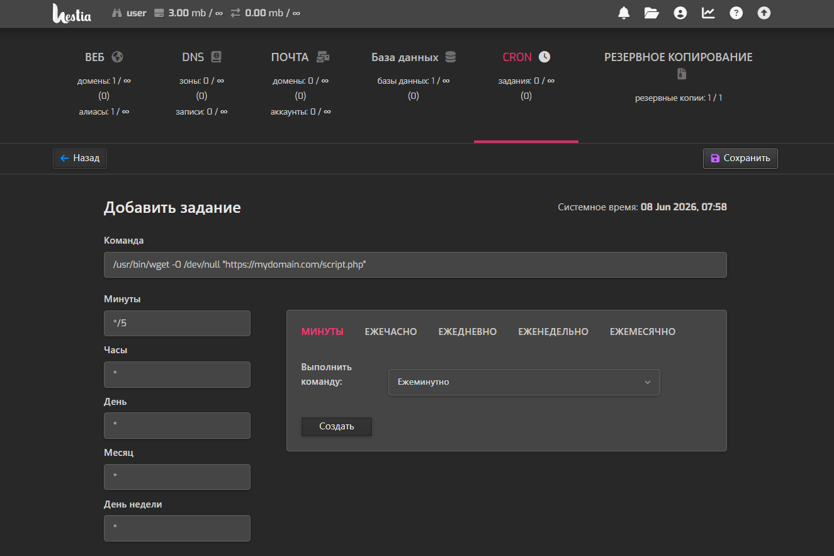This screenshot has width=834, height=556.
Task: Switch to the ЕЖЕНЕДЕЛЬНО schedule tab
Action: click(x=553, y=332)
